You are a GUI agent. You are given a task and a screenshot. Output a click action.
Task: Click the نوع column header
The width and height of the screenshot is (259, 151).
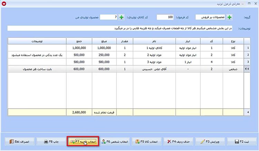233,41
